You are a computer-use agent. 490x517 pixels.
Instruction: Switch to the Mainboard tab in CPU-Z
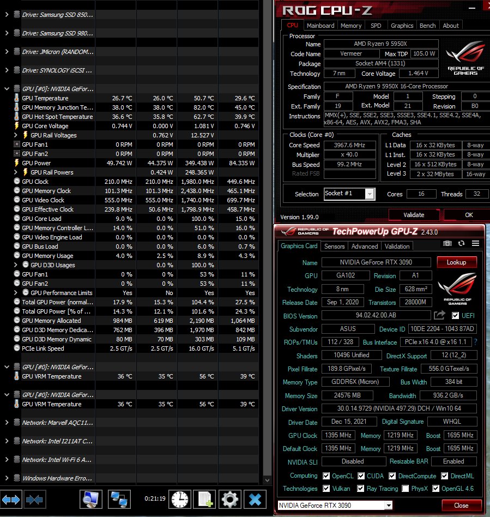pos(320,26)
